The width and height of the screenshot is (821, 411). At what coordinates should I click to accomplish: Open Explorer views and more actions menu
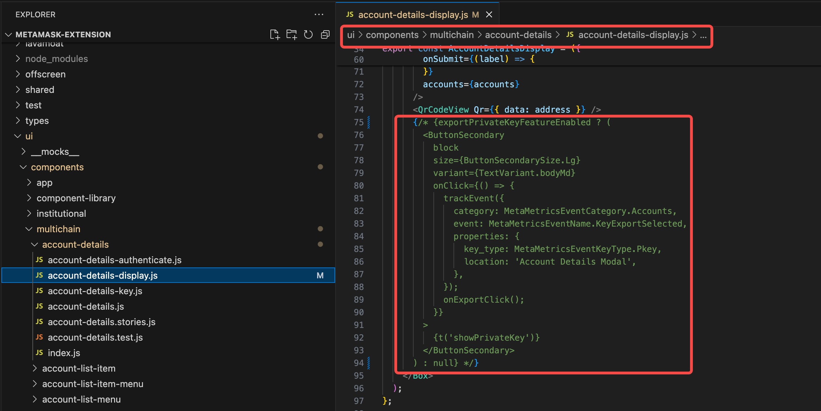click(319, 14)
